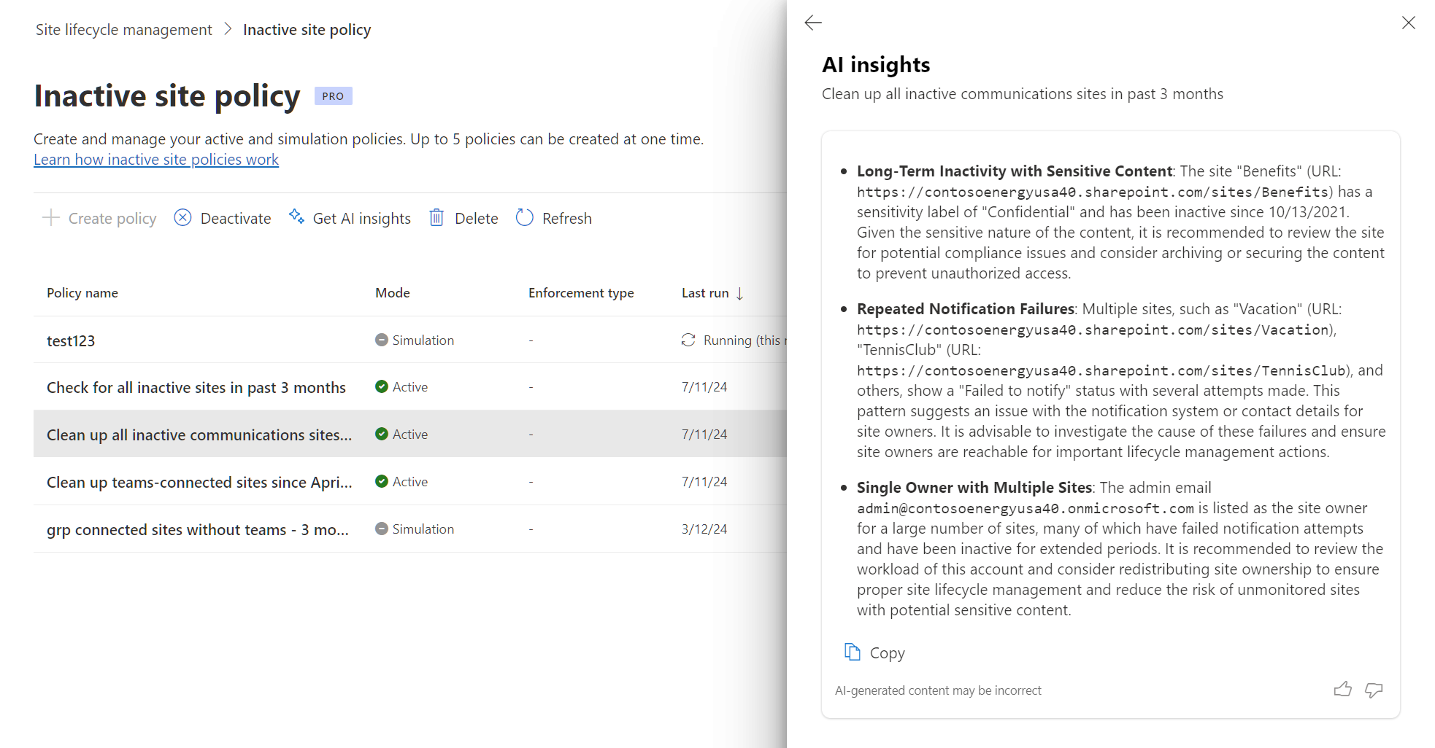Screen dimensions: 1435x748
Task: Select grp connected sites without teams policy
Action: pyautogui.click(x=197, y=529)
